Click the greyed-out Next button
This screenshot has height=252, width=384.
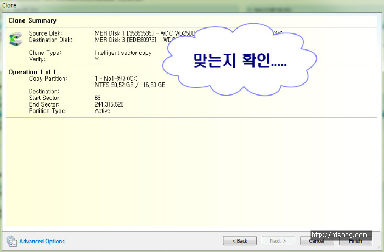click(x=278, y=241)
